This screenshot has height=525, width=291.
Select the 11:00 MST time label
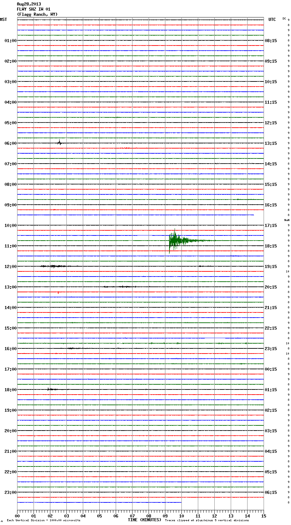click(x=10, y=246)
